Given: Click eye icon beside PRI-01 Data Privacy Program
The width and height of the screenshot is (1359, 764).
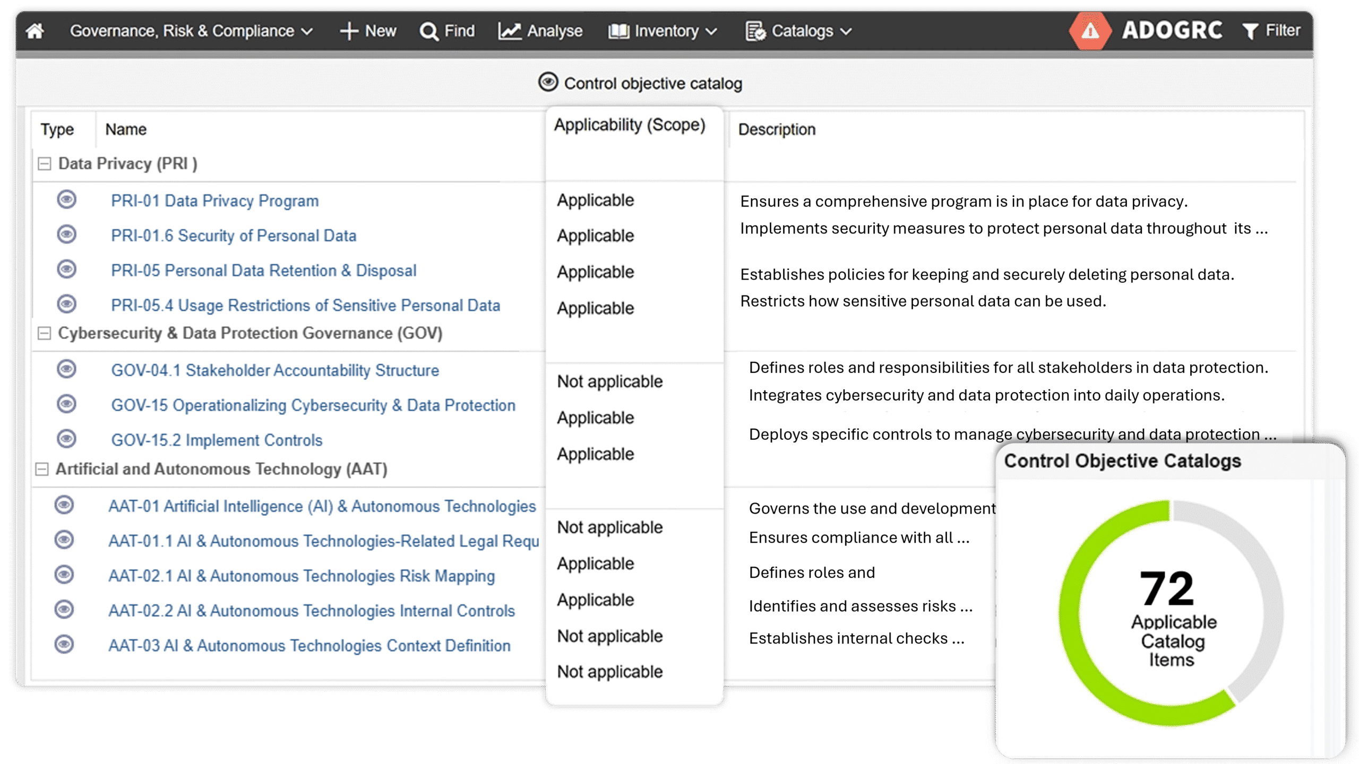Looking at the screenshot, I should click(x=66, y=200).
